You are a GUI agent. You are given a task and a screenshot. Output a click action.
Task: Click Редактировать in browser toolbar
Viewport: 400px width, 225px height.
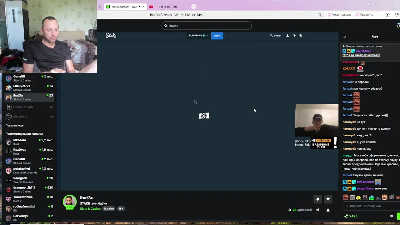pyautogui.click(x=339, y=15)
